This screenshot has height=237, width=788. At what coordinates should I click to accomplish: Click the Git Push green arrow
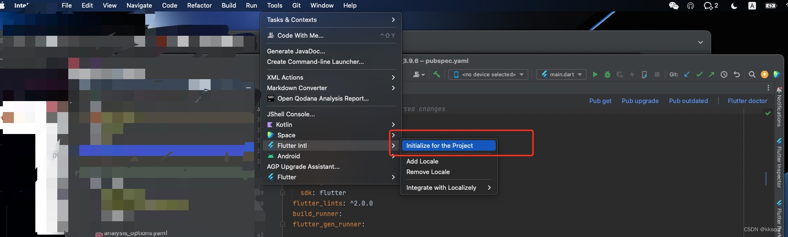pos(712,74)
